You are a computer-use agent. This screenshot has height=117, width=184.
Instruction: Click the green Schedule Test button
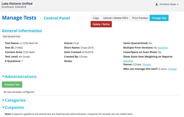(x=12, y=85)
